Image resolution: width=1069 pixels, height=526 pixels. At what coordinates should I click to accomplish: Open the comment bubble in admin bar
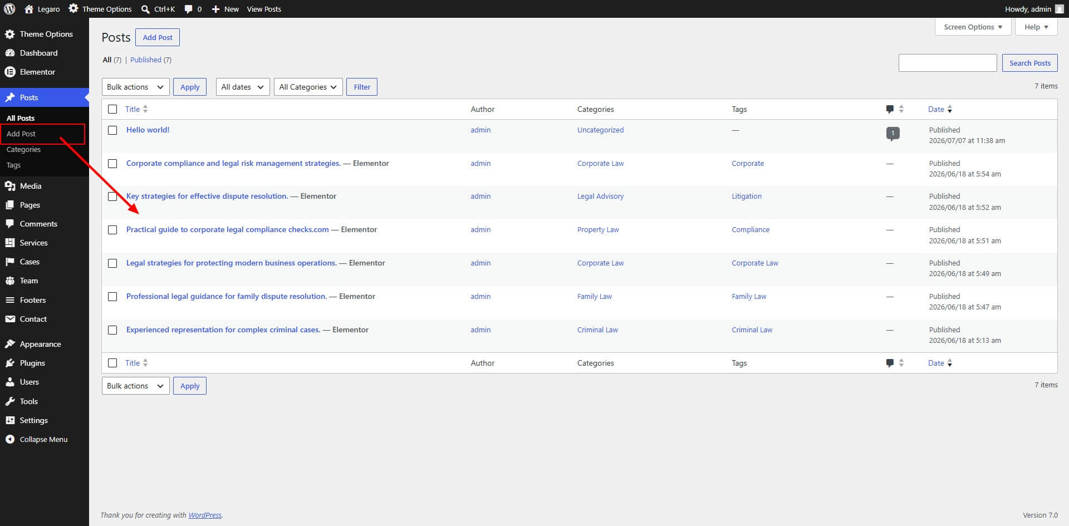(189, 9)
